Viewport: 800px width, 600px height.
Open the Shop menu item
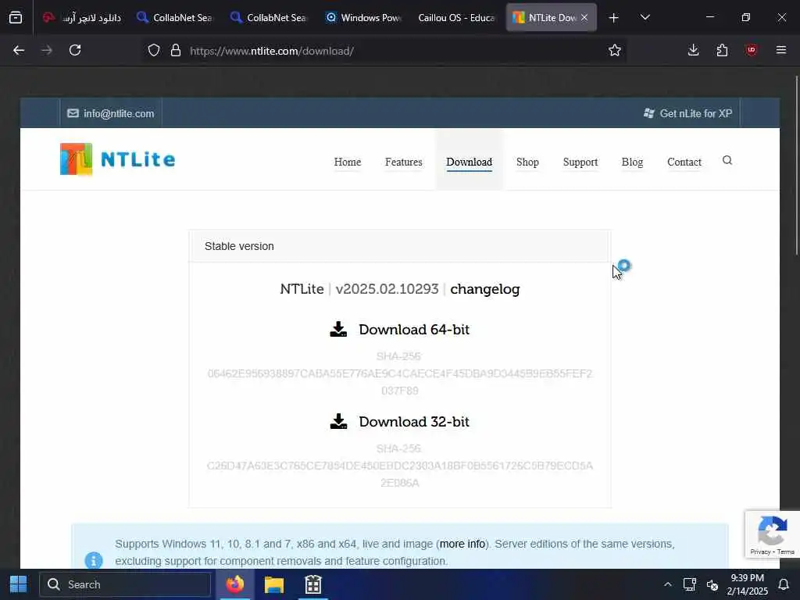[527, 162]
